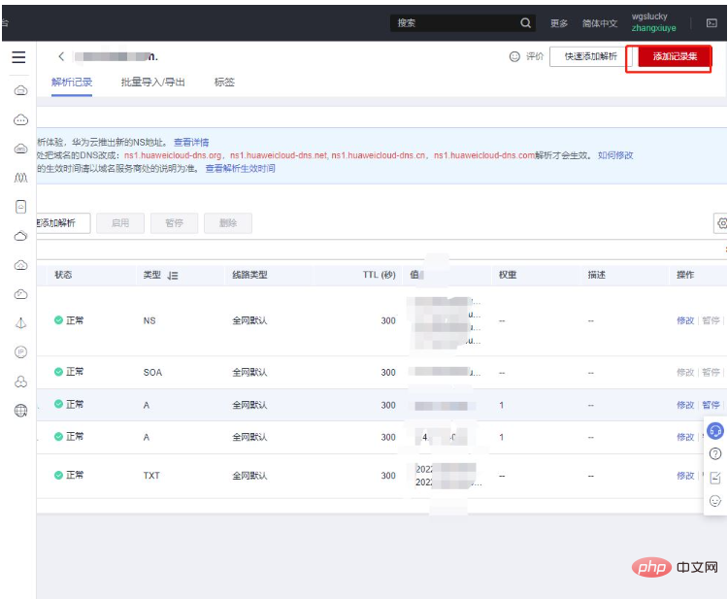The image size is (728, 599).
Task: Click 修改 in the NS record row
Action: [x=685, y=320]
